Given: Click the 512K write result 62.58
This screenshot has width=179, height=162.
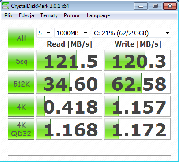Looking at the screenshot, I should (x=138, y=83).
